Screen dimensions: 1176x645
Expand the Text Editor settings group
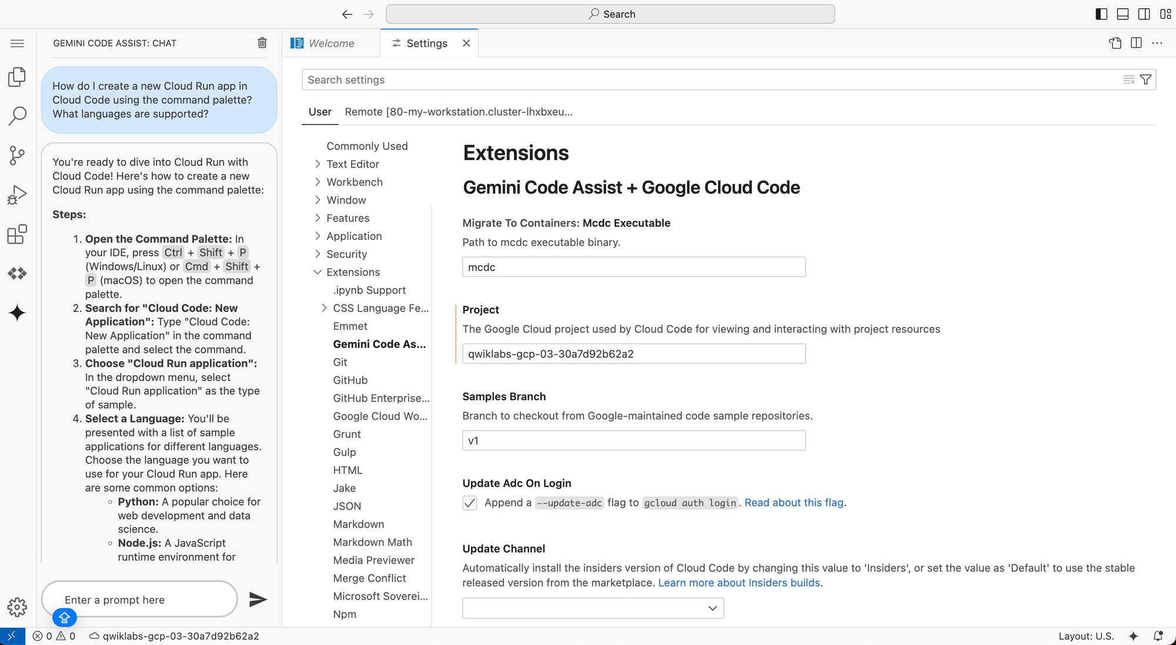click(x=318, y=164)
